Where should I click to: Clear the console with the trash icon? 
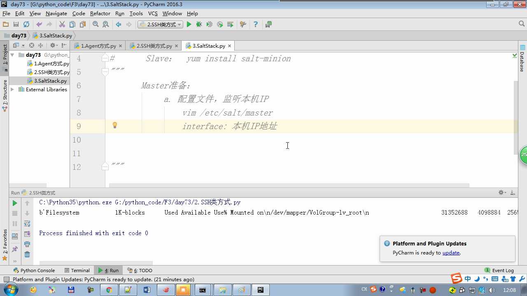point(27,254)
